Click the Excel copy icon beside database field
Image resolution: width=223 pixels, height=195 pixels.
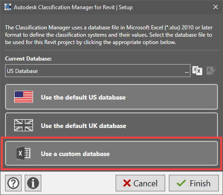tap(197, 71)
